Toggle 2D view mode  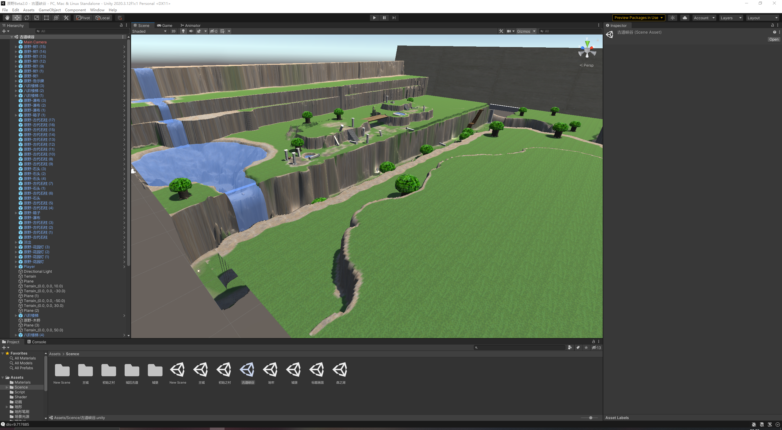point(174,31)
